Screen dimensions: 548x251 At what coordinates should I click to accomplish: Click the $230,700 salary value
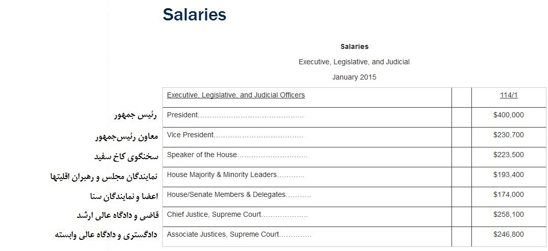pyautogui.click(x=508, y=135)
